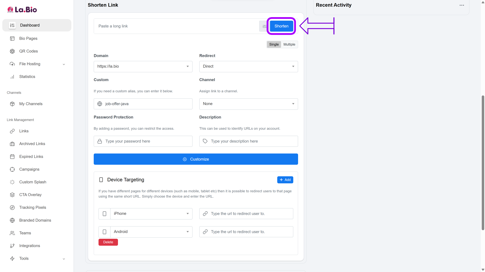Click the Integrations branch icon

(x=12, y=246)
